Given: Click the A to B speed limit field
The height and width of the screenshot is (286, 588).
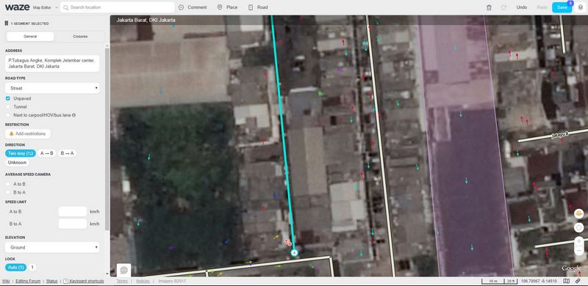Looking at the screenshot, I should pos(72,211).
